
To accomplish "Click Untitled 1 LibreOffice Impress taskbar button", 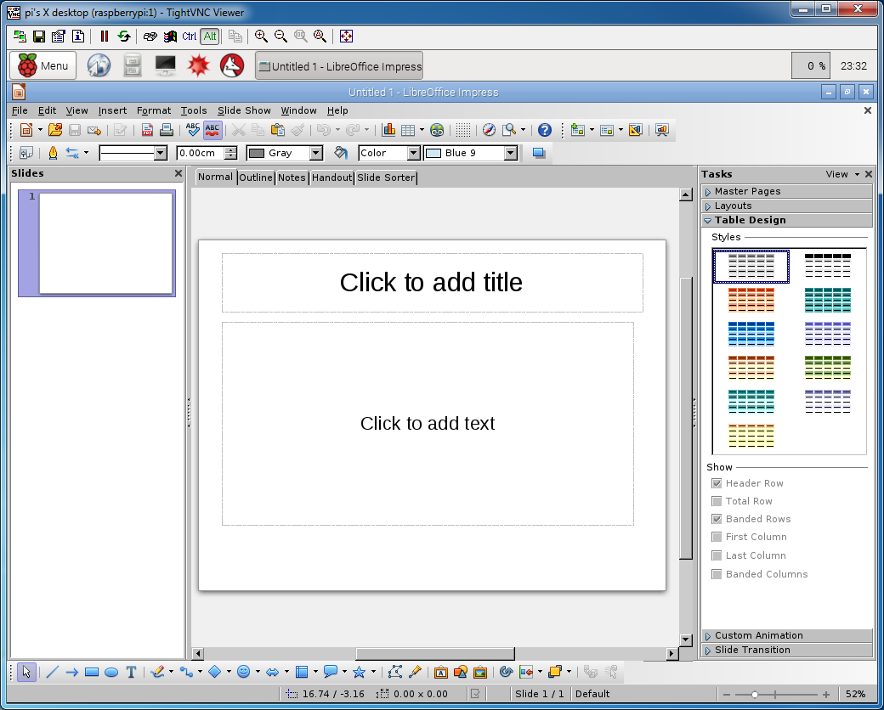I will click(339, 66).
